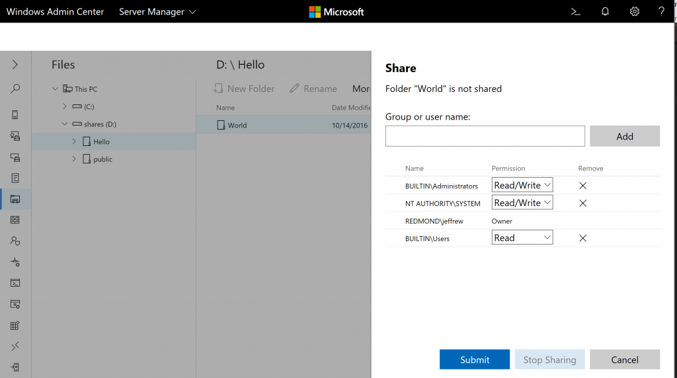Click the BUILTIN\Users name

[427, 239]
